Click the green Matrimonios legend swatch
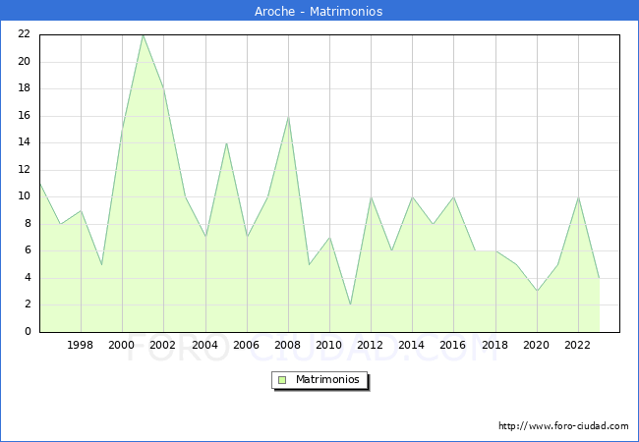The image size is (639, 442). click(282, 380)
